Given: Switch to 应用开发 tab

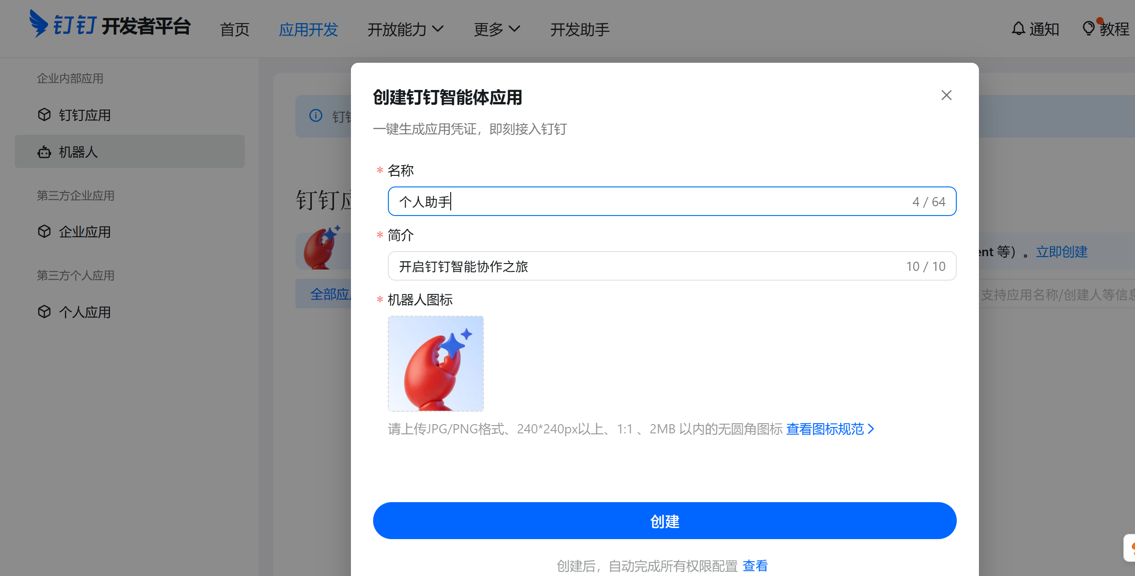Looking at the screenshot, I should click(308, 30).
